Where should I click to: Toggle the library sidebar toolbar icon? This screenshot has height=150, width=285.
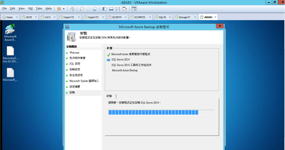(x=105, y=8)
